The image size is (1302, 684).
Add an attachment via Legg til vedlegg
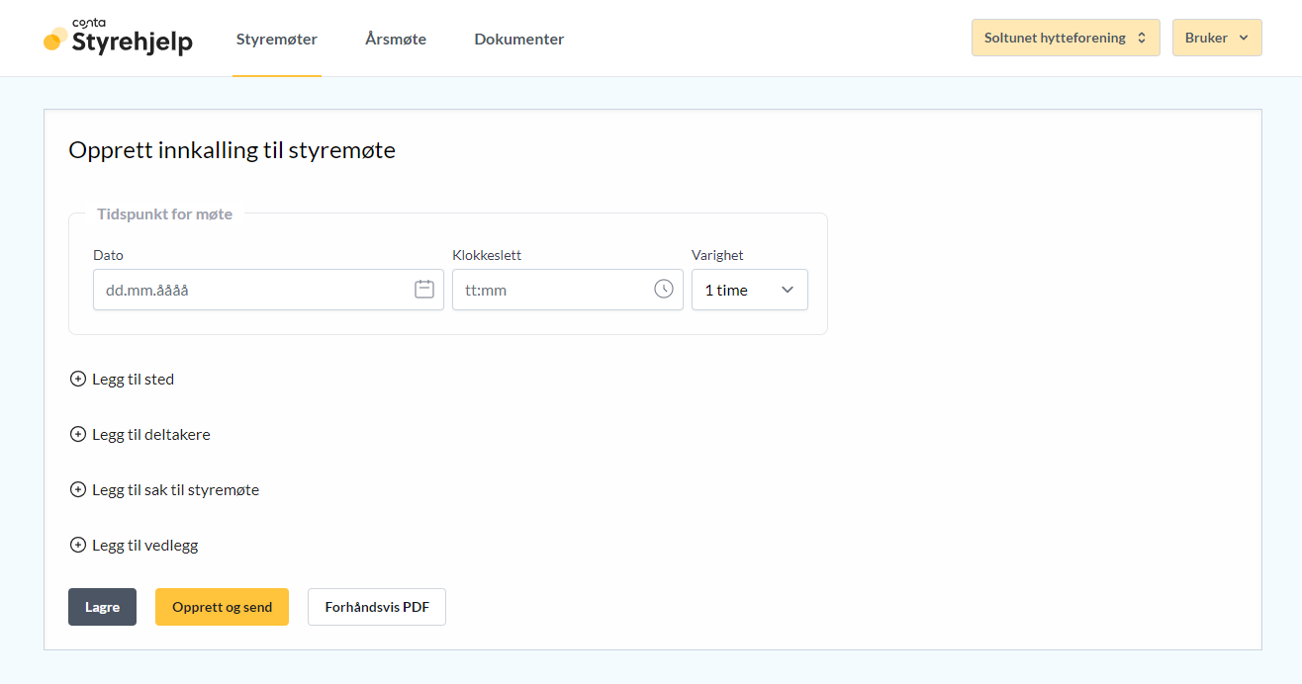point(134,545)
